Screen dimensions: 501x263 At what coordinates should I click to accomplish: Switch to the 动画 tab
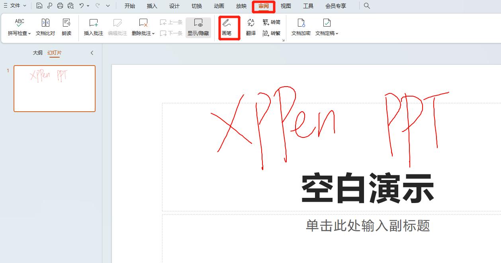219,6
